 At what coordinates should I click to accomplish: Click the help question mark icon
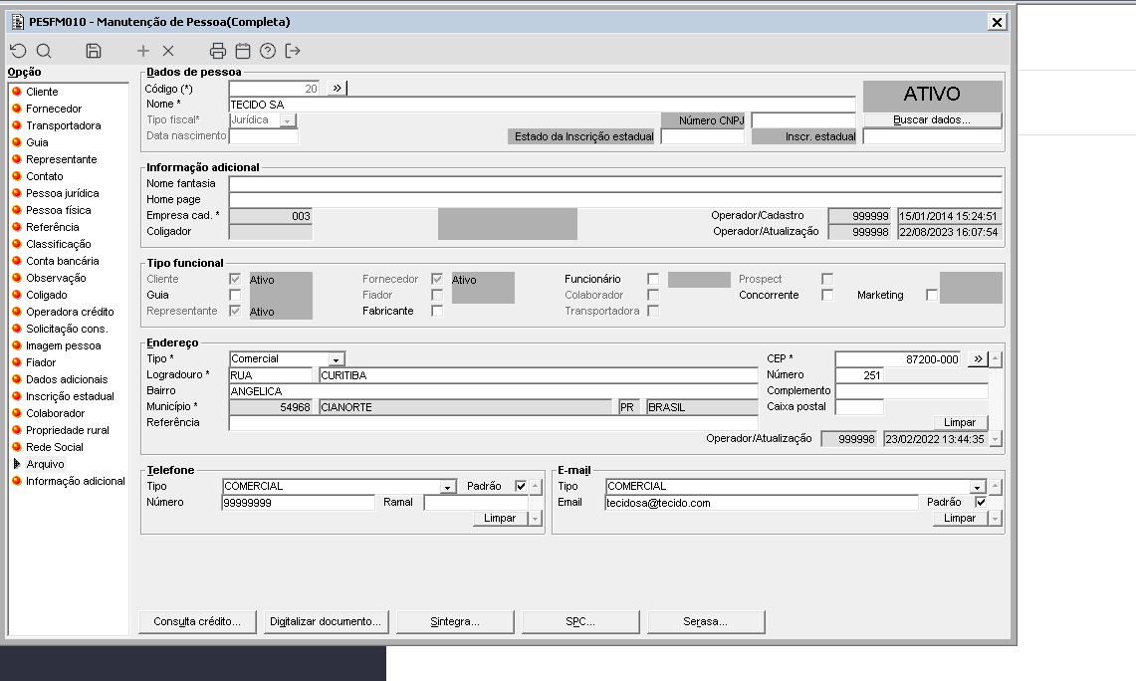click(268, 51)
